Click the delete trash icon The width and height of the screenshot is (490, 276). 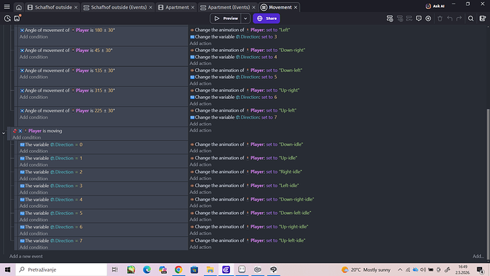[x=440, y=18]
